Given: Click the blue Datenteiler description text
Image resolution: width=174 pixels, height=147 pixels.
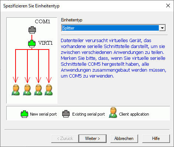Looking at the screenshot, I should 113,58.
